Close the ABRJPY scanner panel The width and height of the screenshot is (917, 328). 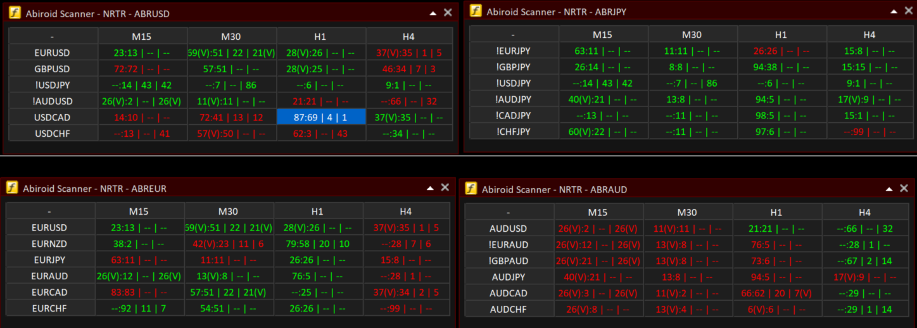[x=909, y=11]
